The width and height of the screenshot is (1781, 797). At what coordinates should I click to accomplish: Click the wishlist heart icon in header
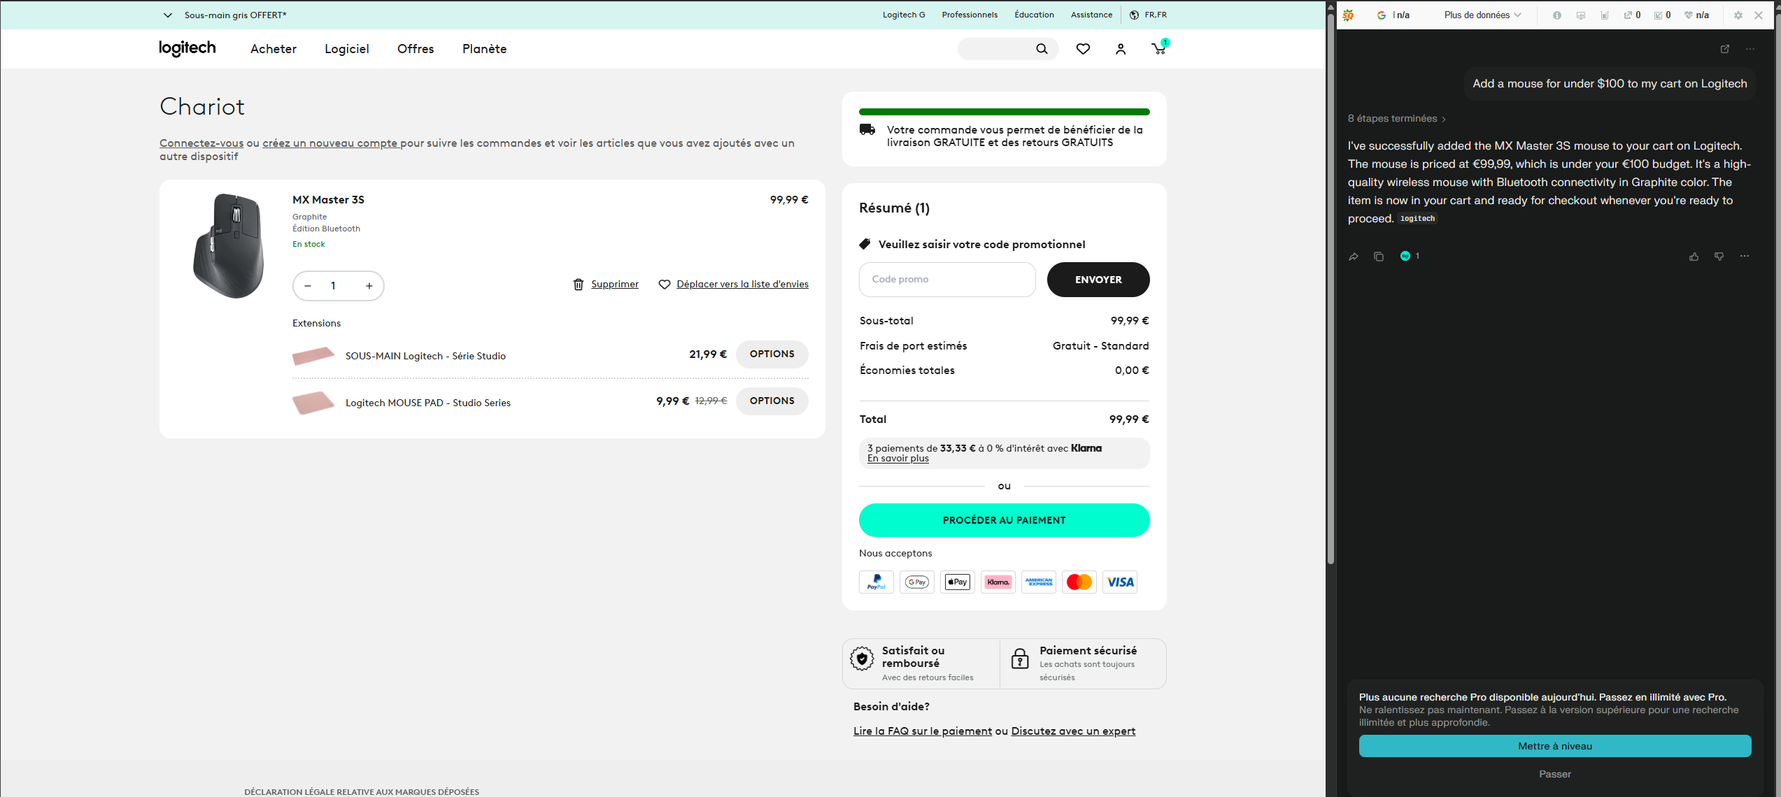coord(1083,49)
